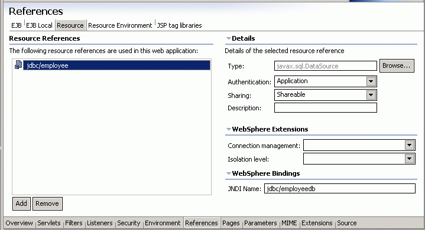Select the Resource tab
The image size is (425, 230).
[x=70, y=25]
